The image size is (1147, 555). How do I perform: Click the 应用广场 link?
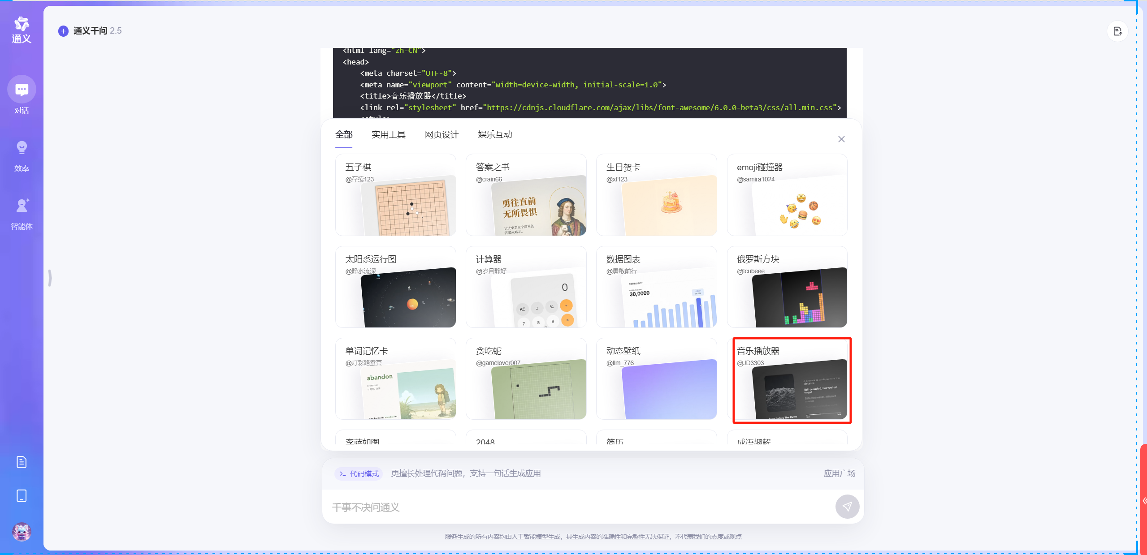tap(839, 473)
